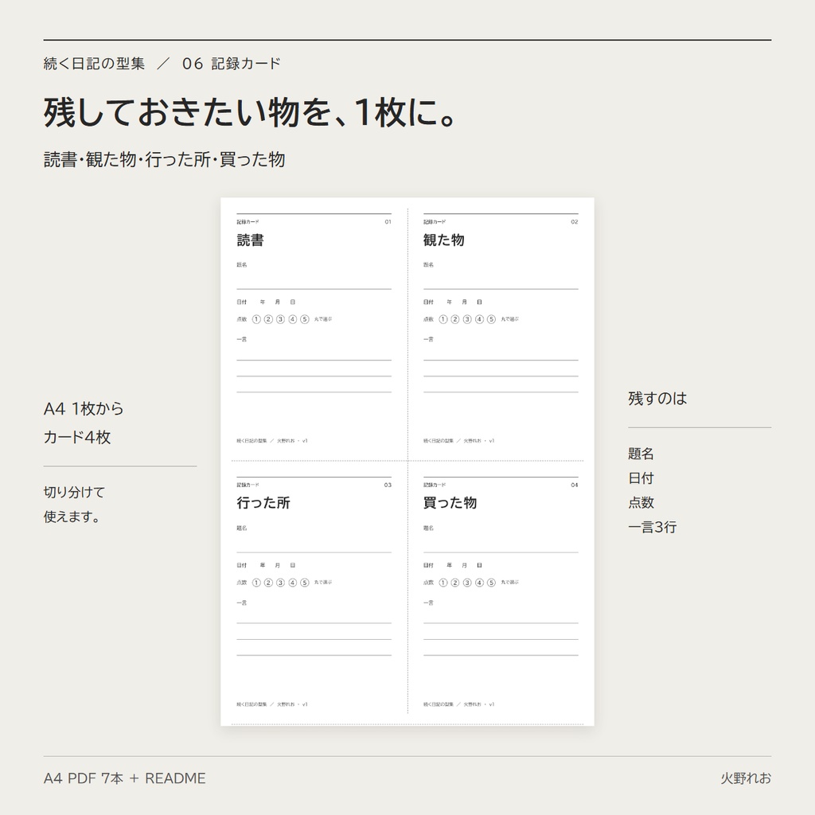Click 題名 in the 残すのは list
The height and width of the screenshot is (815, 815).
click(641, 454)
